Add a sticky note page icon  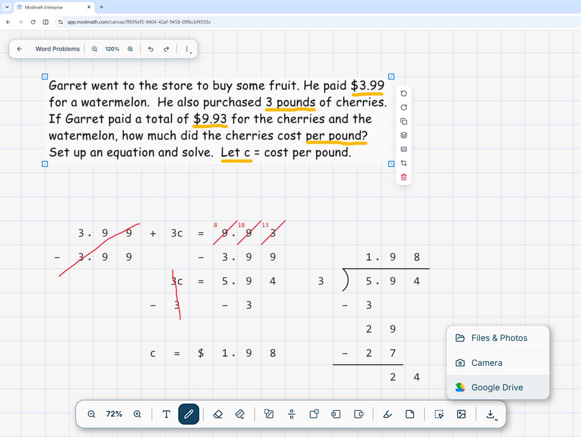pos(410,414)
